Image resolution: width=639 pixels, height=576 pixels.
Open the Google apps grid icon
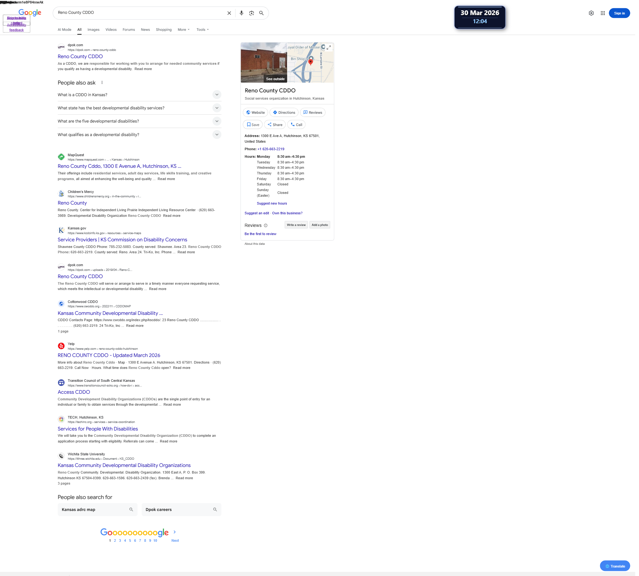click(x=603, y=13)
